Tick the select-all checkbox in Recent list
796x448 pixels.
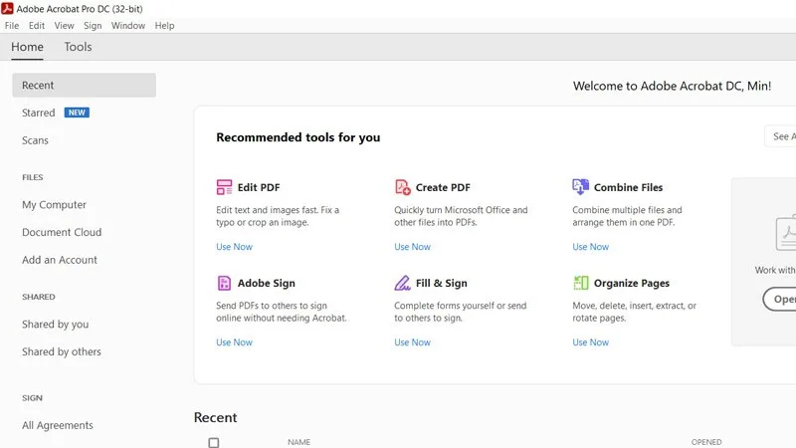click(214, 442)
